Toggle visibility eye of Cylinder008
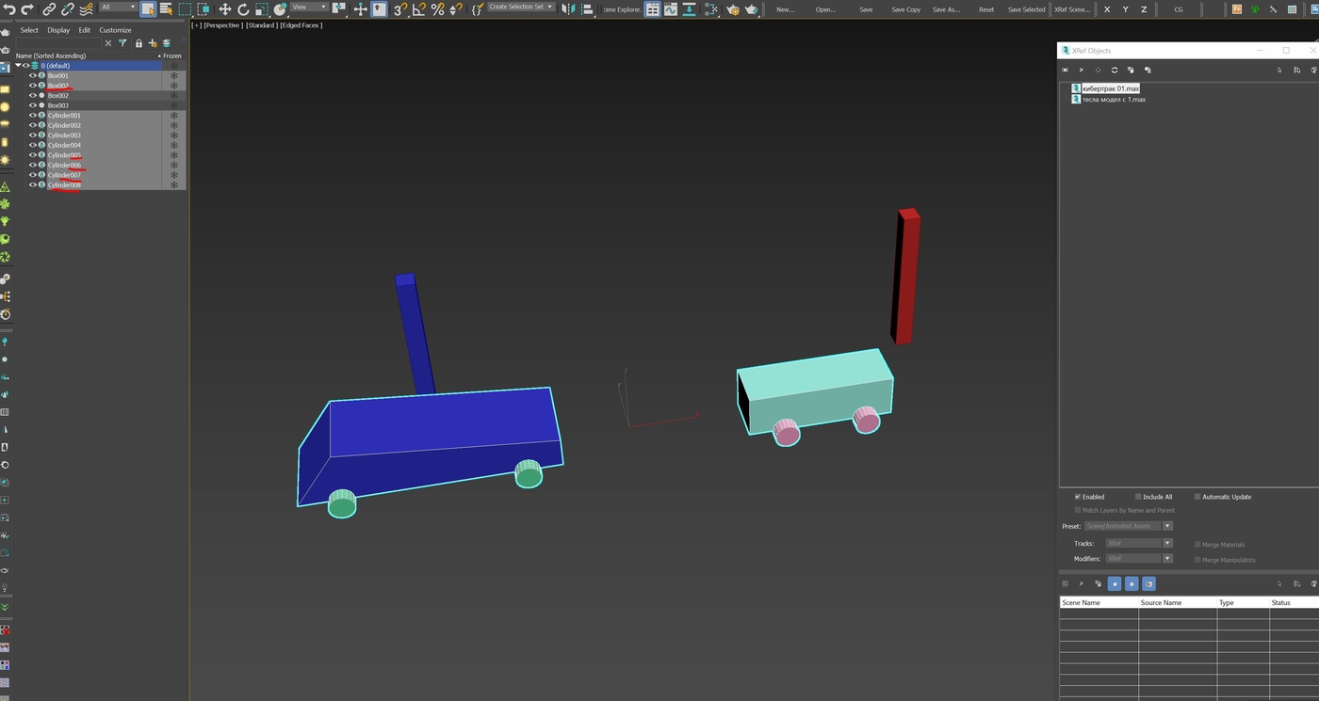 [33, 185]
